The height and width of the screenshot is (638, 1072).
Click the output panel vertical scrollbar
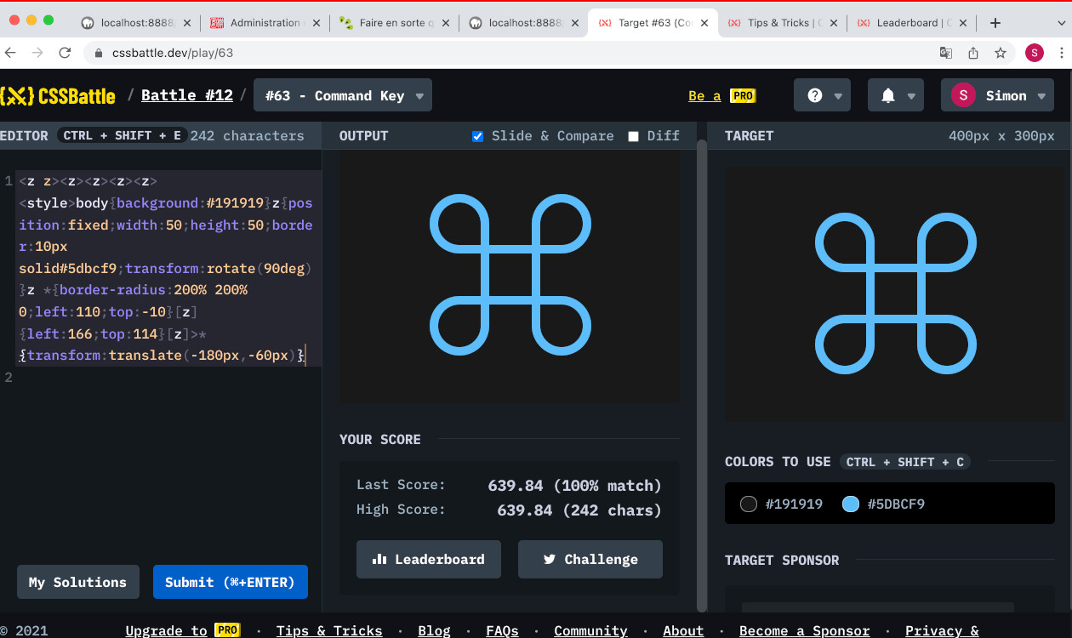702,374
